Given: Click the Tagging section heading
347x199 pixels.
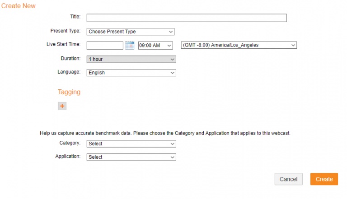Looking at the screenshot, I should (69, 92).
